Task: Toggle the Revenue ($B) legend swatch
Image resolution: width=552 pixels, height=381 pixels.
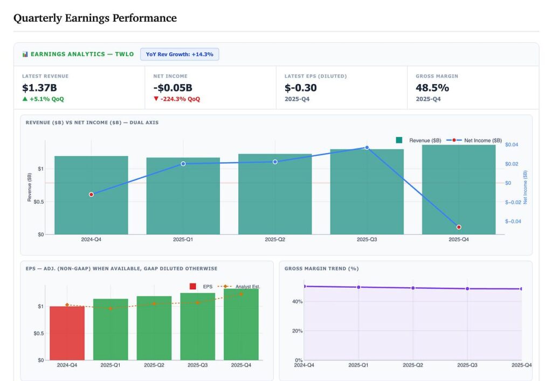Action: (x=399, y=140)
